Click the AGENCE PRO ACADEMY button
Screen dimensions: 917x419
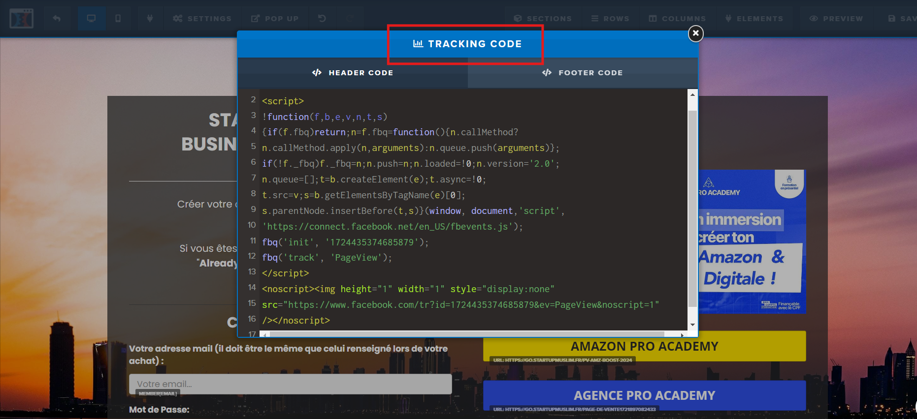(644, 395)
